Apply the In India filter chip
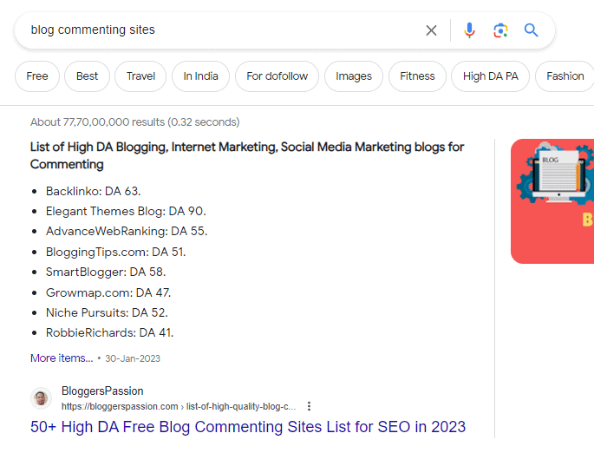594x453 pixels. [x=200, y=76]
